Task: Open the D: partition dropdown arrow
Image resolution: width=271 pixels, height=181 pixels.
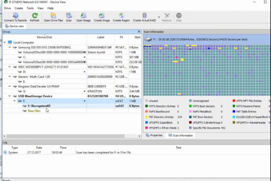Action: [x=84, y=72]
